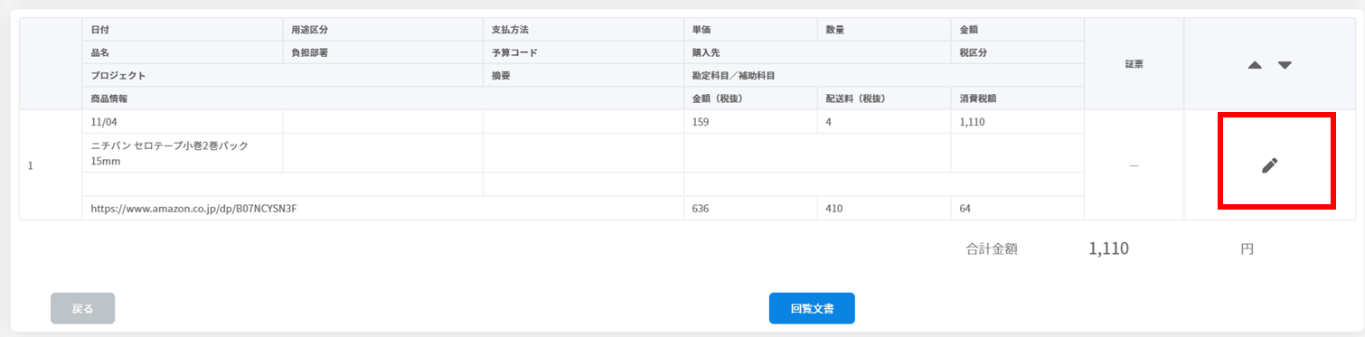Viewport: 1365px width, 337px height.
Task: Click the down arrow sort icon
Action: 1285,65
